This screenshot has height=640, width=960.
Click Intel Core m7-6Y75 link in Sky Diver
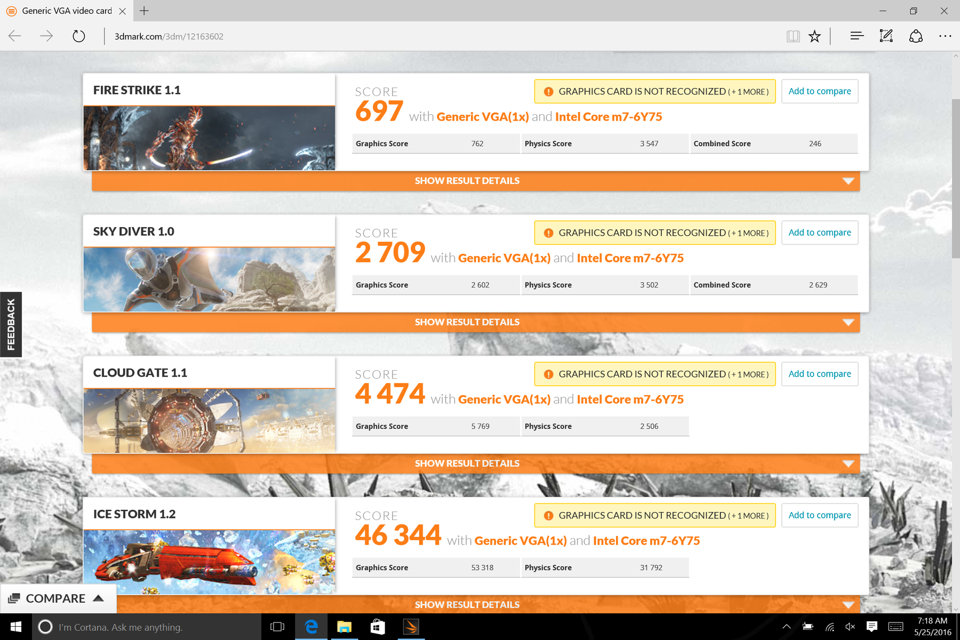(x=630, y=258)
